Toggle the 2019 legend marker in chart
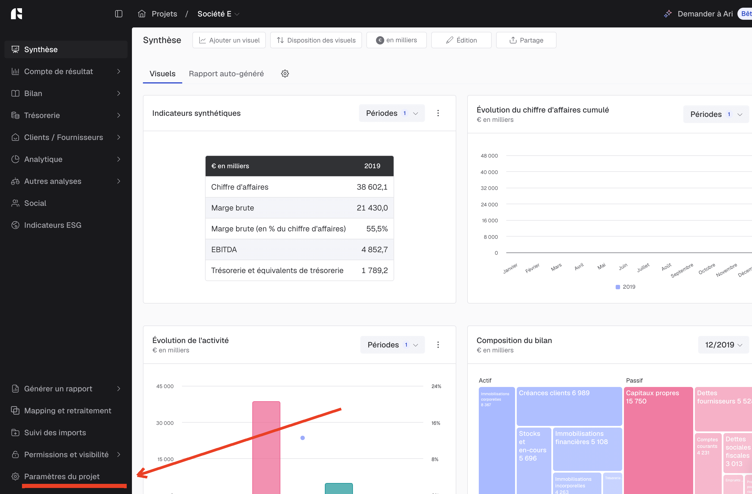The image size is (752, 494). (618, 287)
